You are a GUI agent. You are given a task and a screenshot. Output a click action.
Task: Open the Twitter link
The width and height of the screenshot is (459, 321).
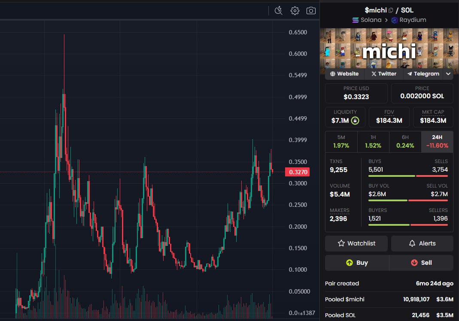[384, 74]
